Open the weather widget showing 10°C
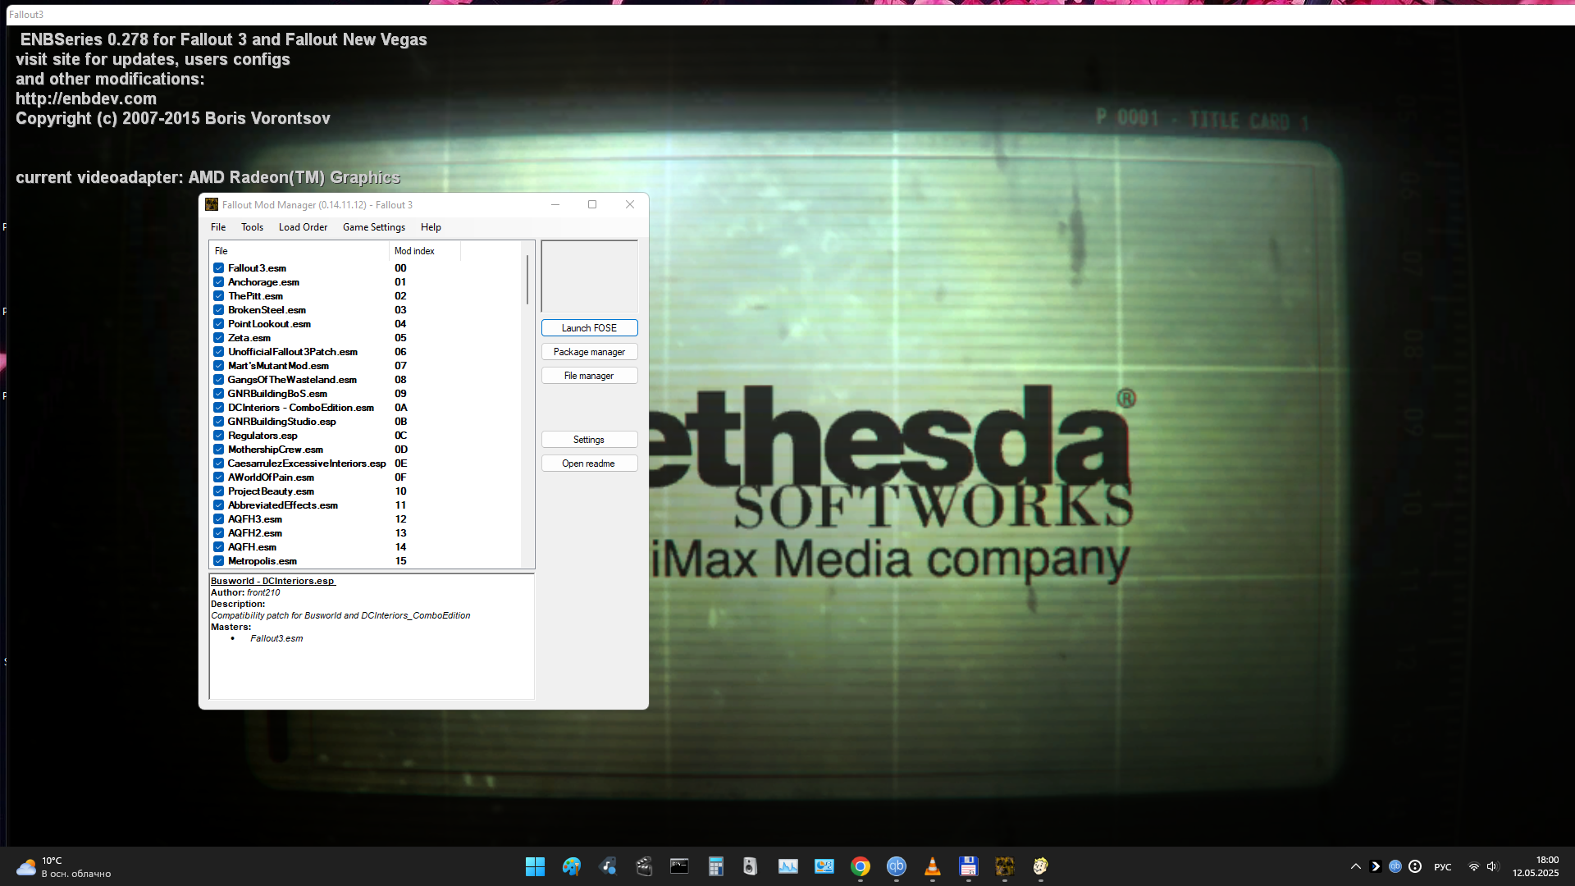This screenshot has height=886, width=1575. 64,867
